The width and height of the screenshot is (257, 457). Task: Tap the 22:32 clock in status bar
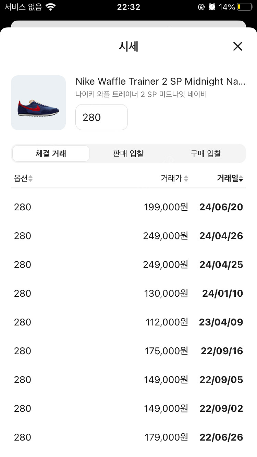[x=128, y=7]
